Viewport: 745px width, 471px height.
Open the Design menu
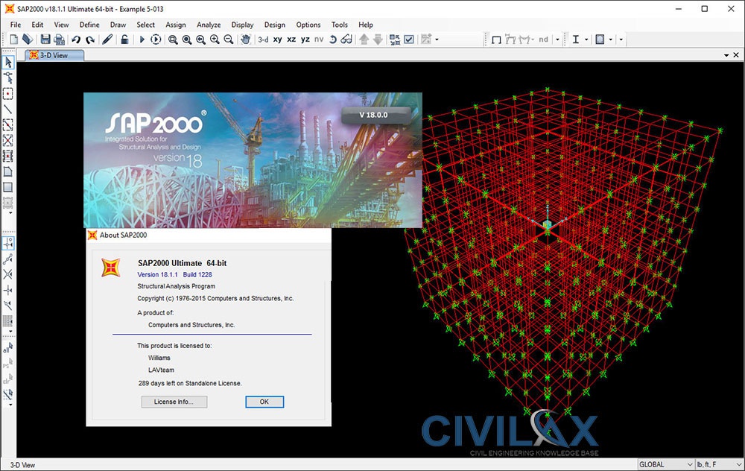(275, 25)
